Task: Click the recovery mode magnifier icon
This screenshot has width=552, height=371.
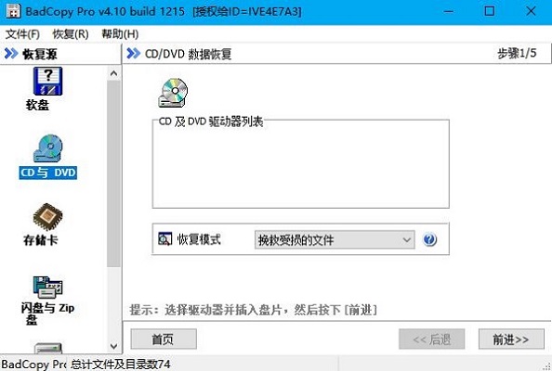Action: (164, 239)
